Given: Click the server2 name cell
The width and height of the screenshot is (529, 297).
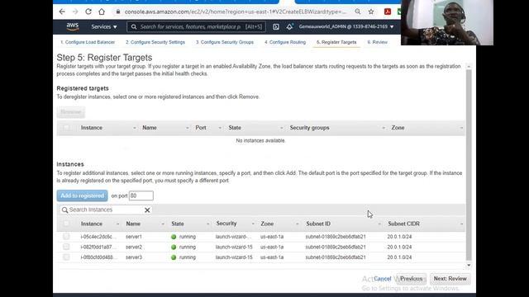Looking at the screenshot, I should pos(134,247).
